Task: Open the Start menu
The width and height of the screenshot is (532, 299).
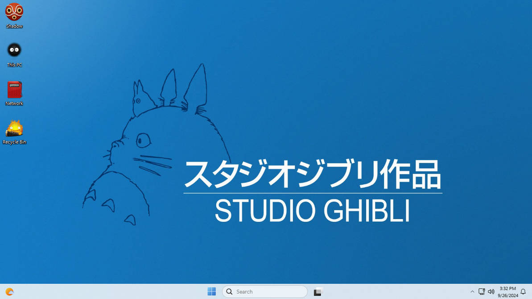Action: 211,291
